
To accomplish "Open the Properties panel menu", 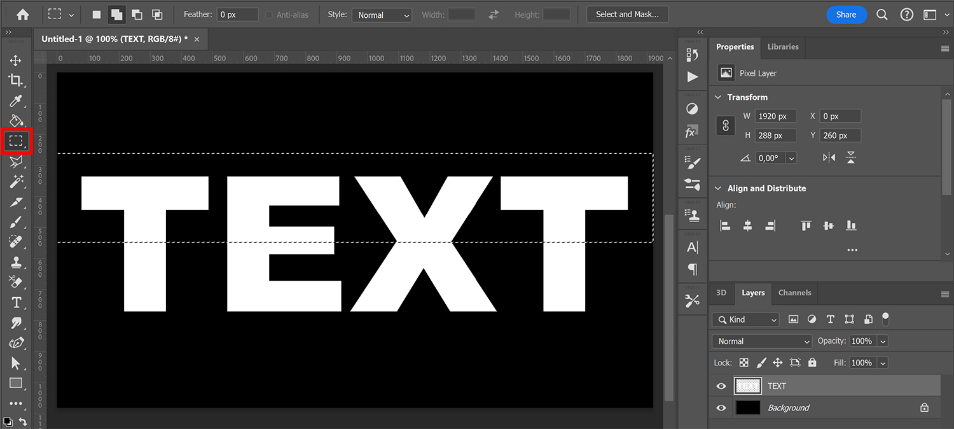I will click(x=944, y=48).
